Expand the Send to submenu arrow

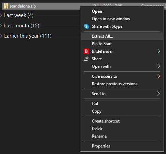(159, 94)
